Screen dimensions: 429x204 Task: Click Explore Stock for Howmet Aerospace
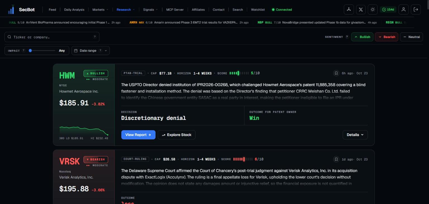point(177,135)
